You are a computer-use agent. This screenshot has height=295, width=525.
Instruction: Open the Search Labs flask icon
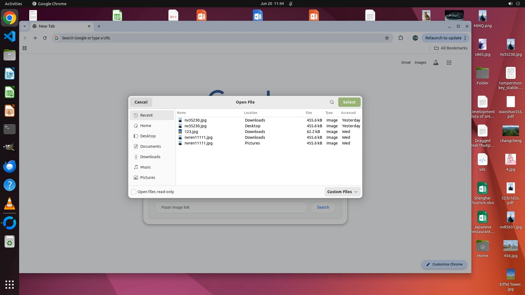pyautogui.click(x=436, y=63)
